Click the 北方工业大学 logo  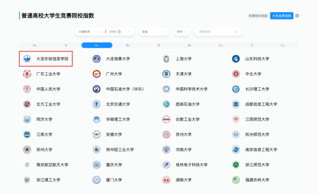pos(27,104)
